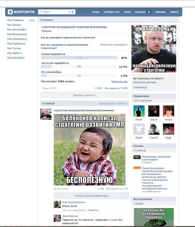Open subscriber Роман's avatar
The image size is (195, 227).
139,111
